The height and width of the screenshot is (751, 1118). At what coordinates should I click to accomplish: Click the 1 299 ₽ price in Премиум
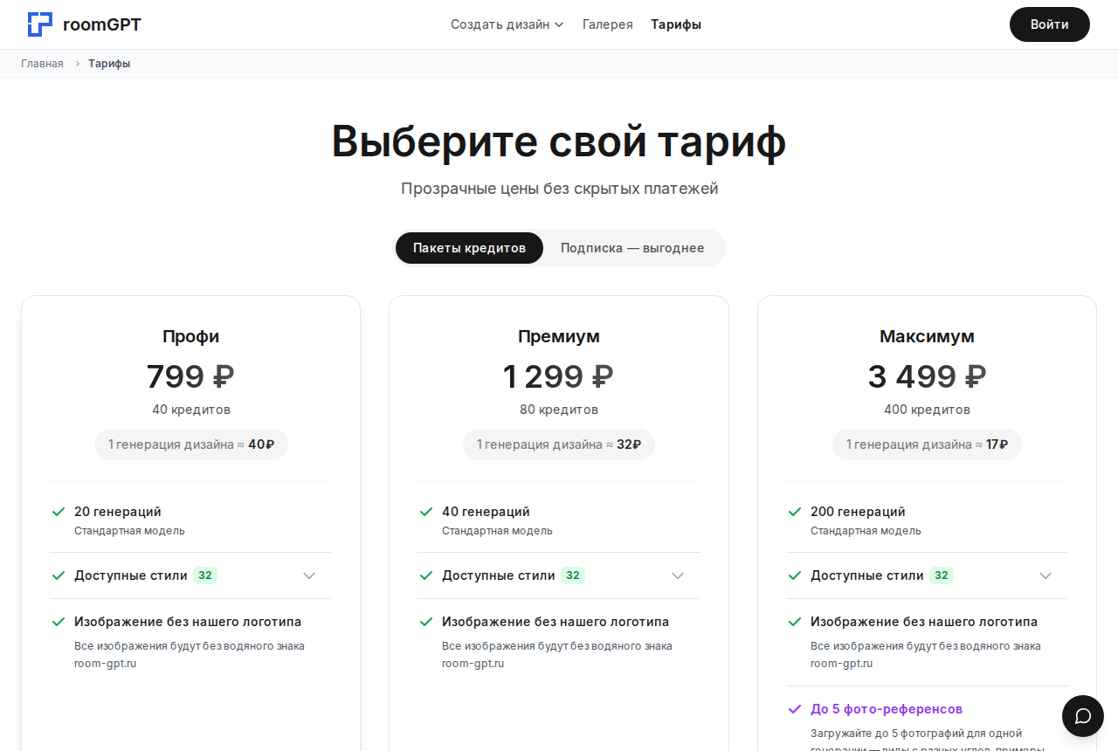click(x=558, y=376)
